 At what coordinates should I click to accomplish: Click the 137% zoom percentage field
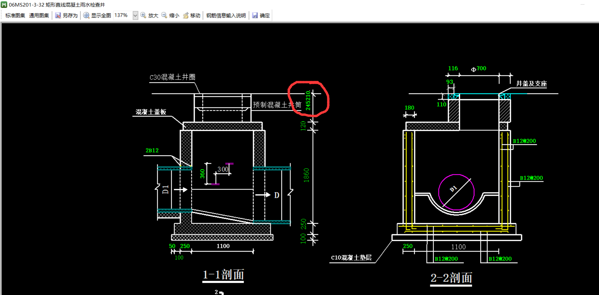pyautogui.click(x=123, y=15)
